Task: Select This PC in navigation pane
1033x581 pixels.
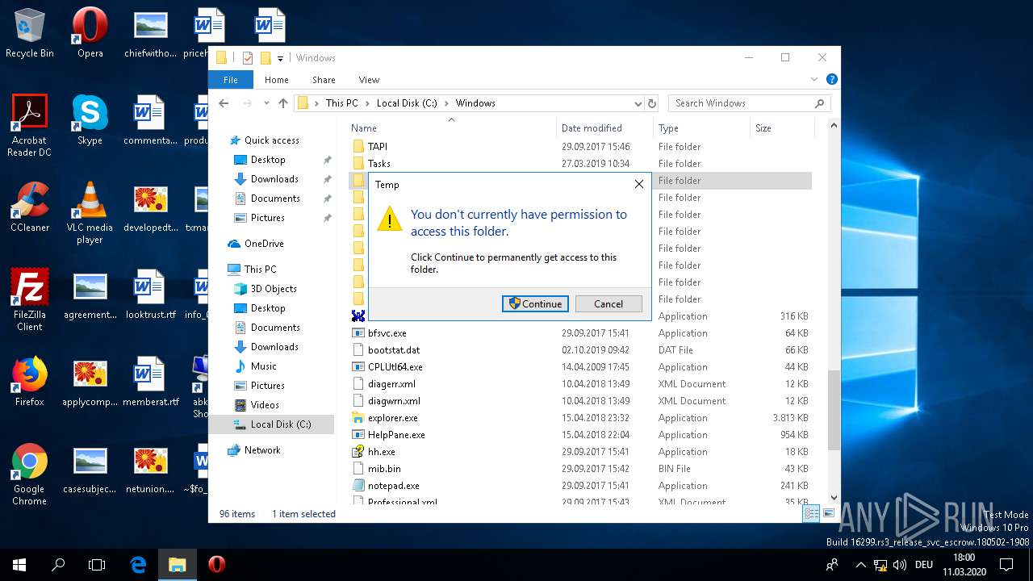Action: pos(260,270)
